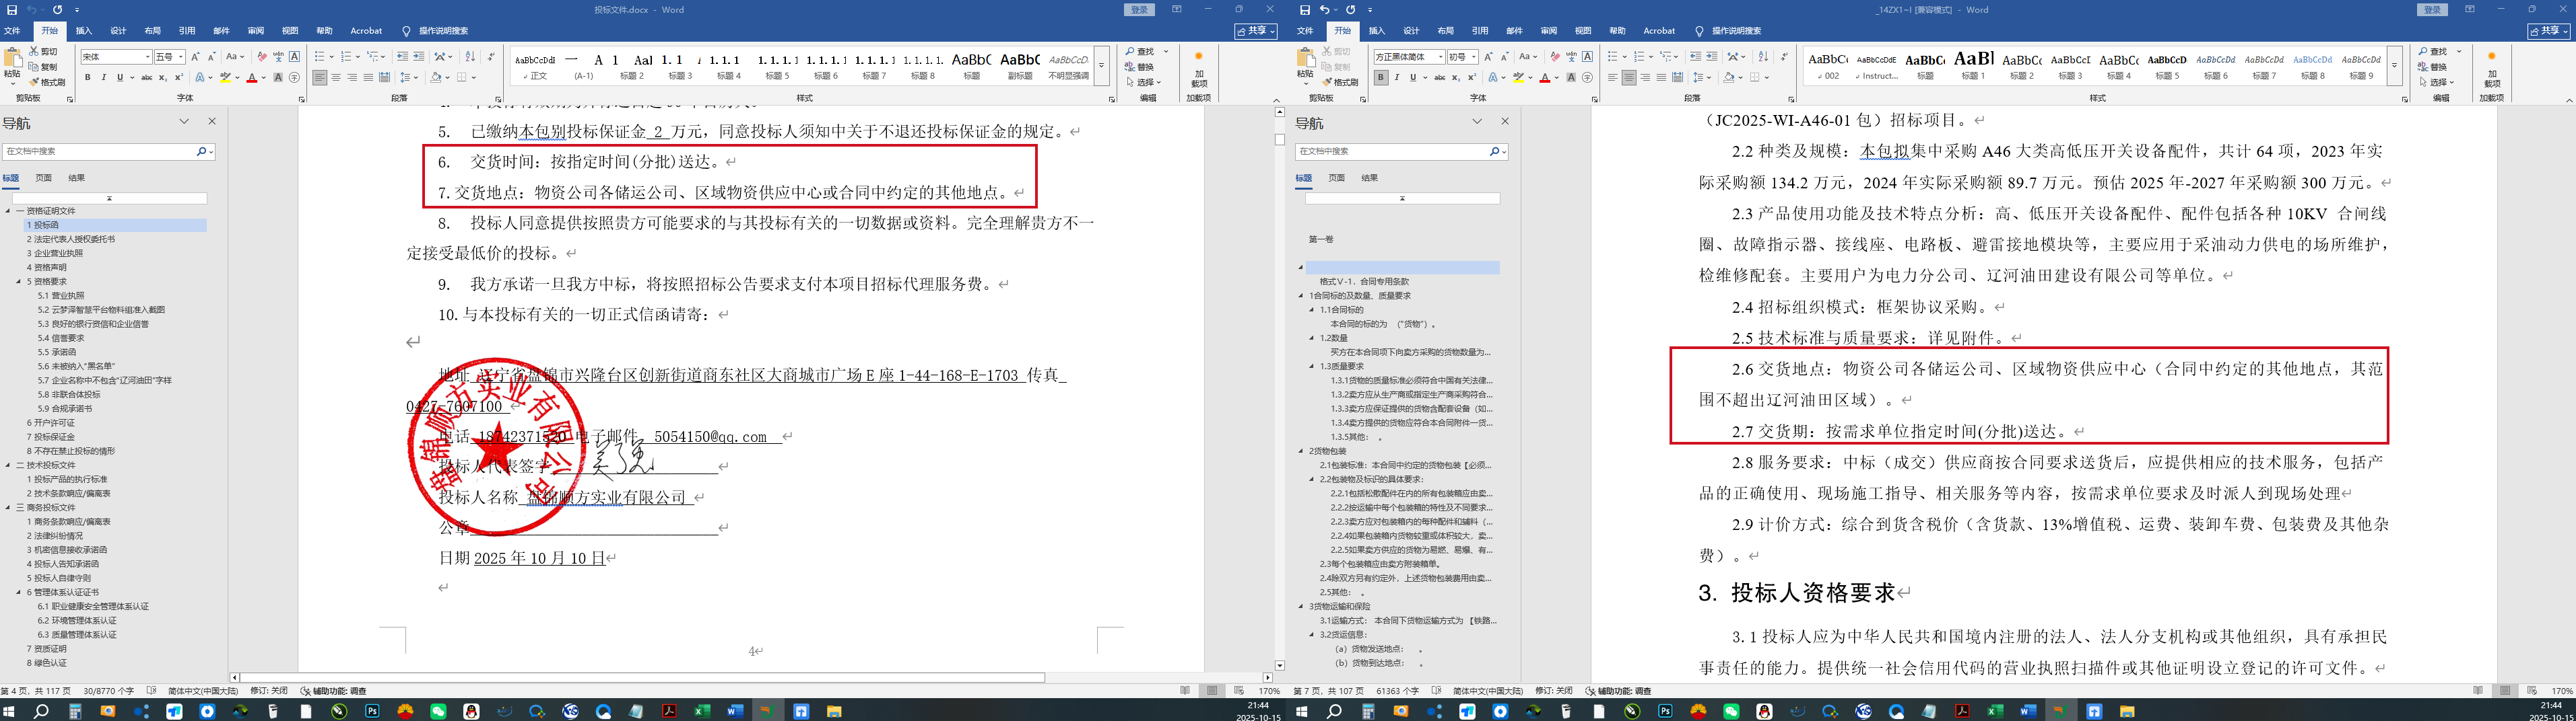Toggle Bold in left Word window
This screenshot has width=2576, height=721.
coord(87,77)
